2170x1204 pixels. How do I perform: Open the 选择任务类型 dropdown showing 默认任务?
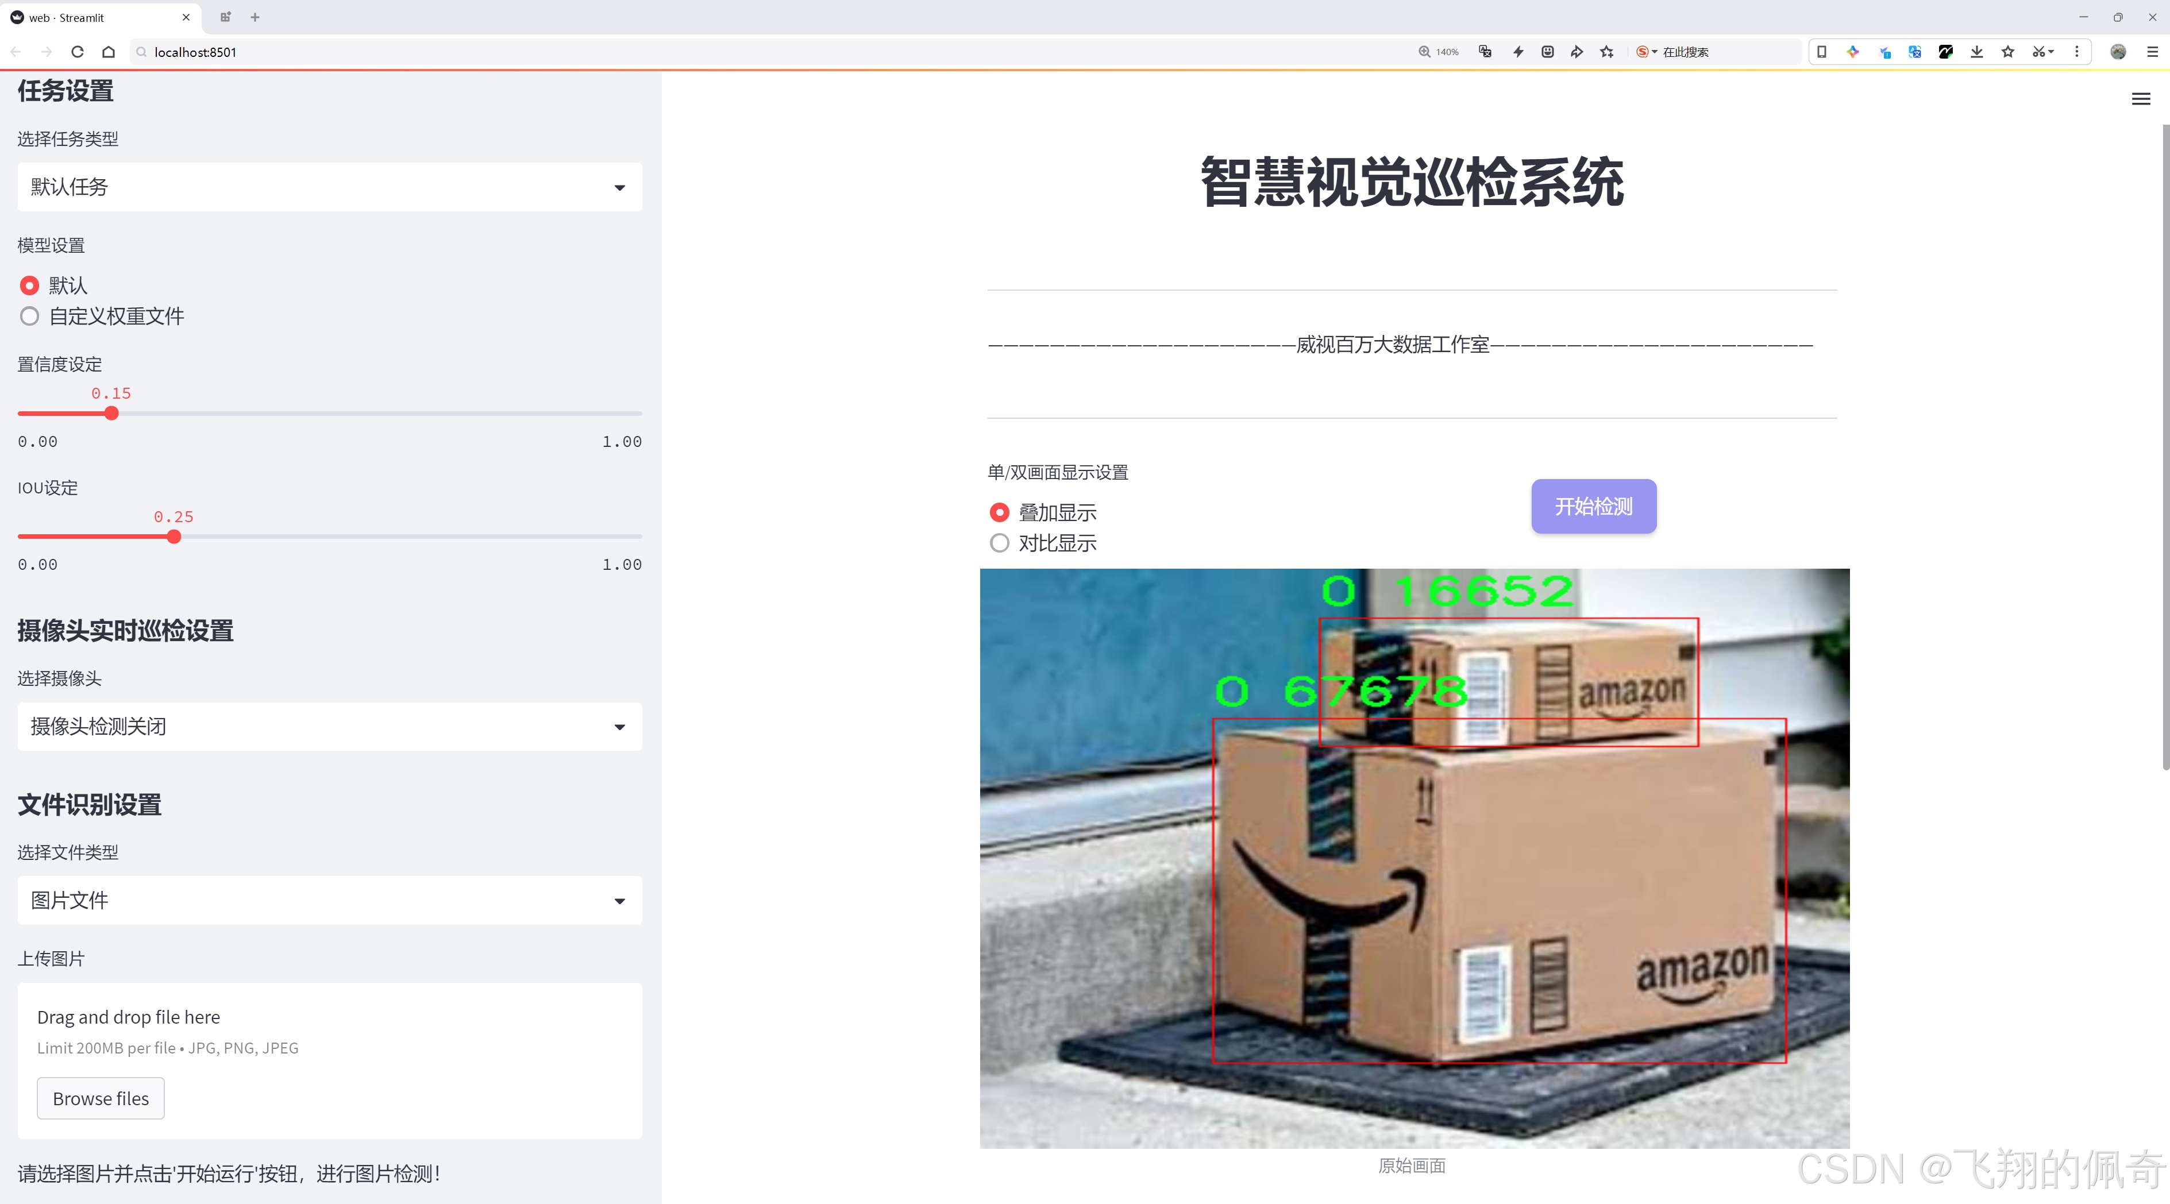[x=329, y=186]
